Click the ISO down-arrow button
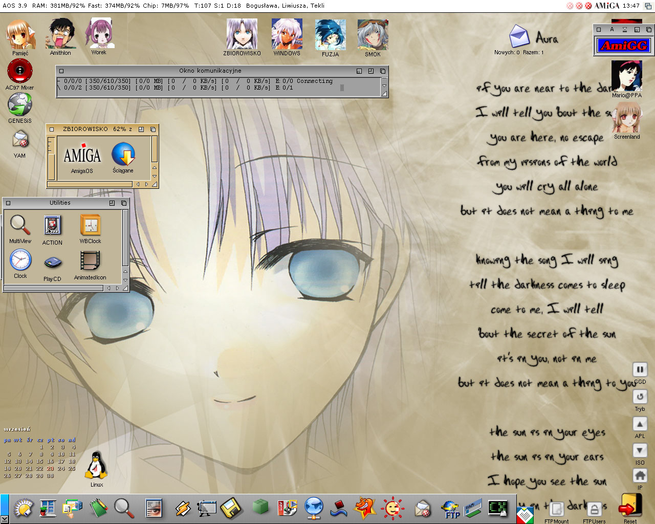655x524 pixels. 640,450
